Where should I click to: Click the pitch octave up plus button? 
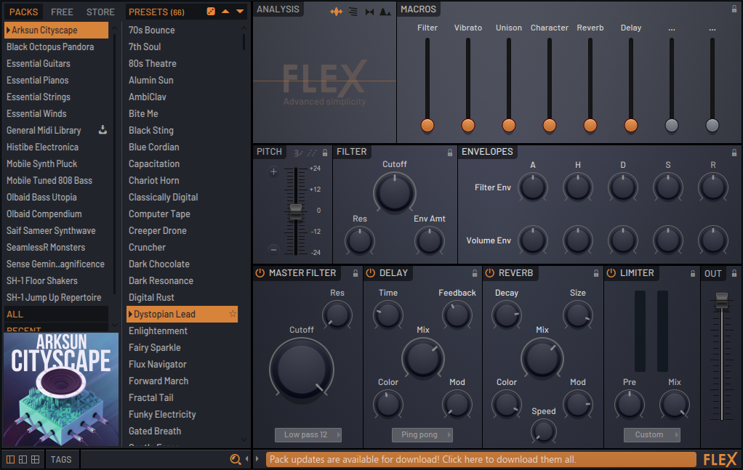pos(273,172)
